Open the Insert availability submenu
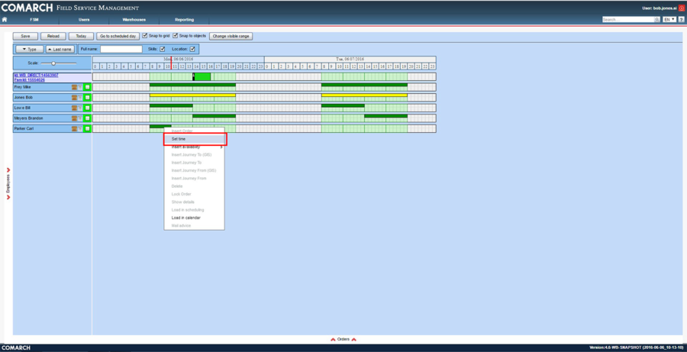The width and height of the screenshot is (687, 352). (194, 147)
